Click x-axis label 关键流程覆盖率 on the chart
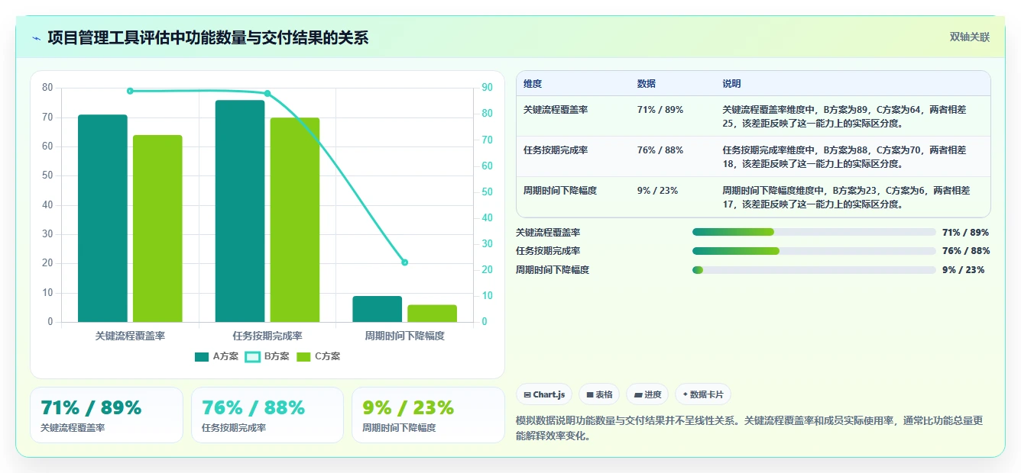1021x473 pixels. coord(130,336)
